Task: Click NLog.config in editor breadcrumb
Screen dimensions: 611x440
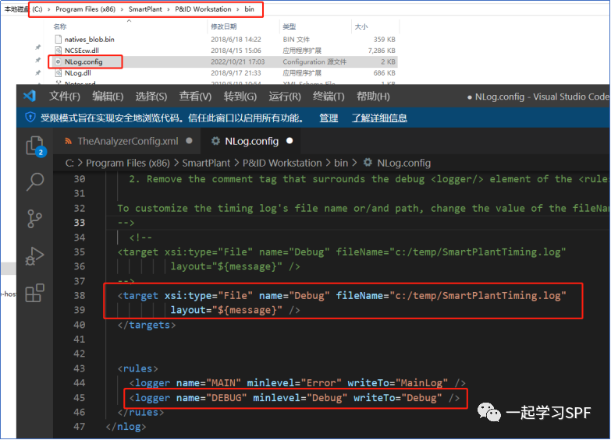Action: 403,163
